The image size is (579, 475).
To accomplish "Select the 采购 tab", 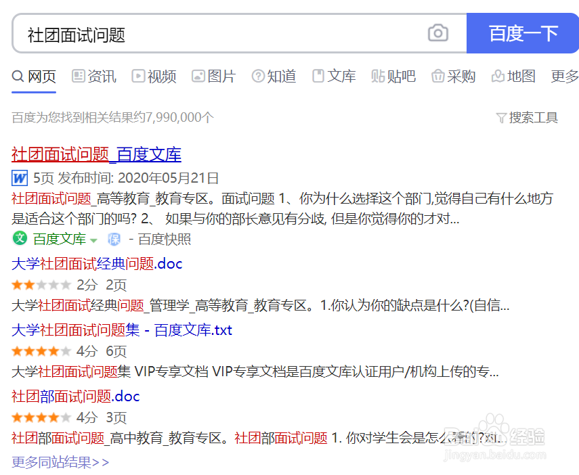I will [x=453, y=76].
